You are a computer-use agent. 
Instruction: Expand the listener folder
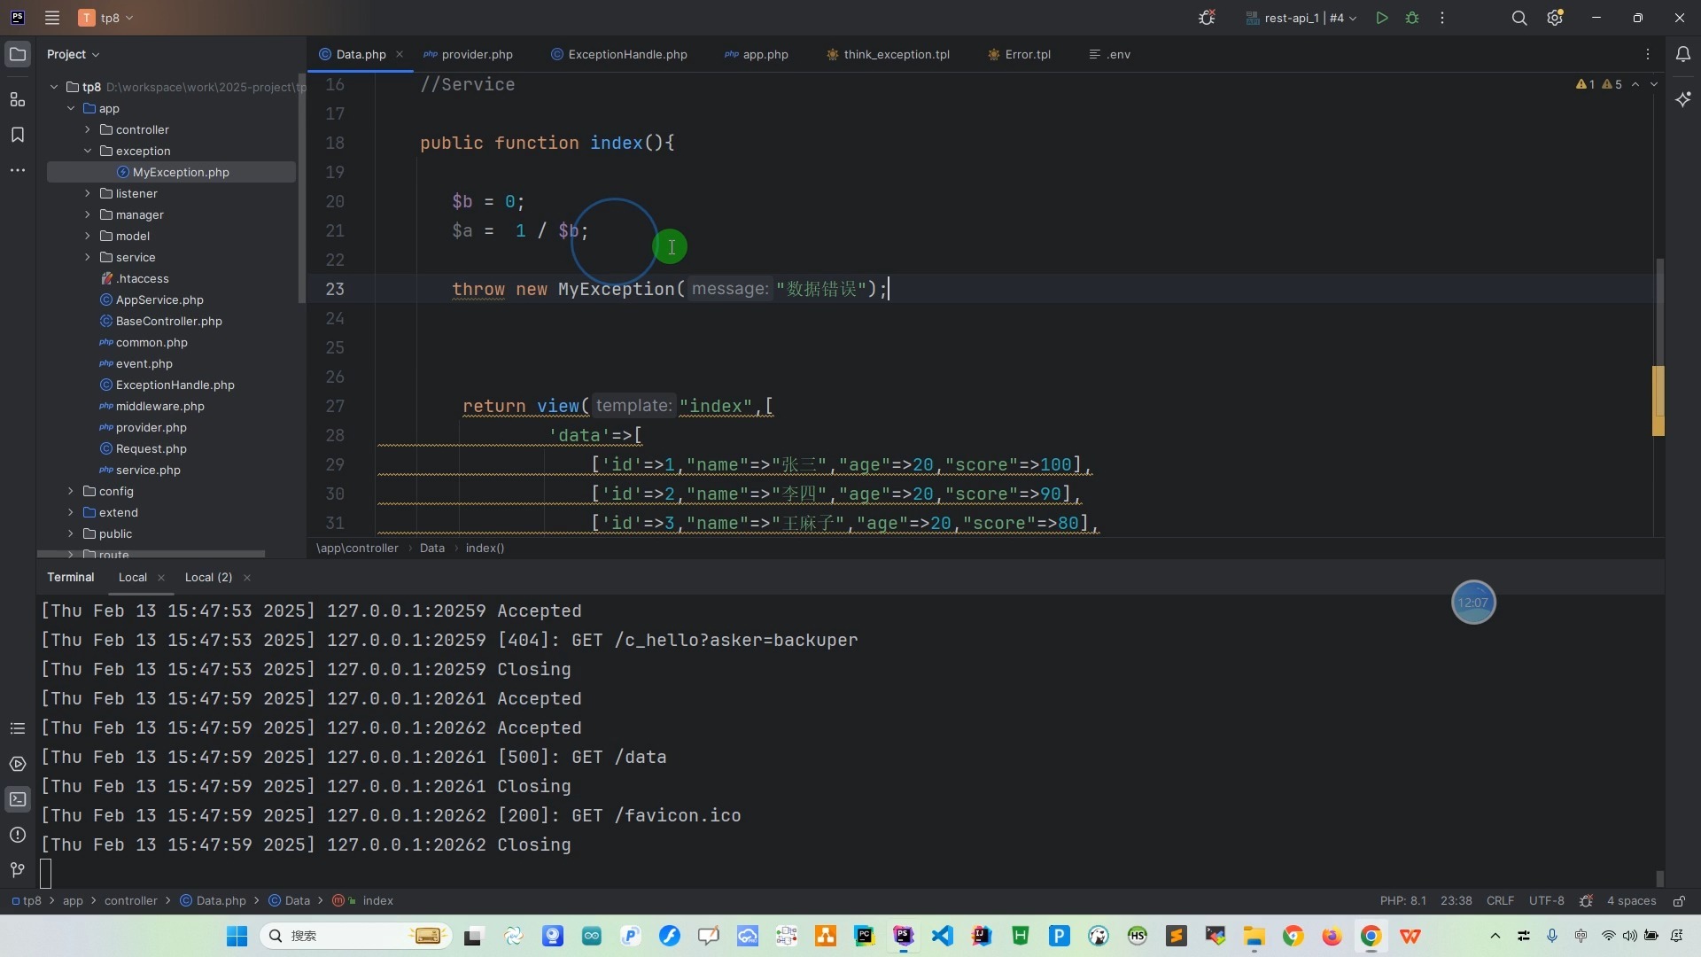(88, 193)
